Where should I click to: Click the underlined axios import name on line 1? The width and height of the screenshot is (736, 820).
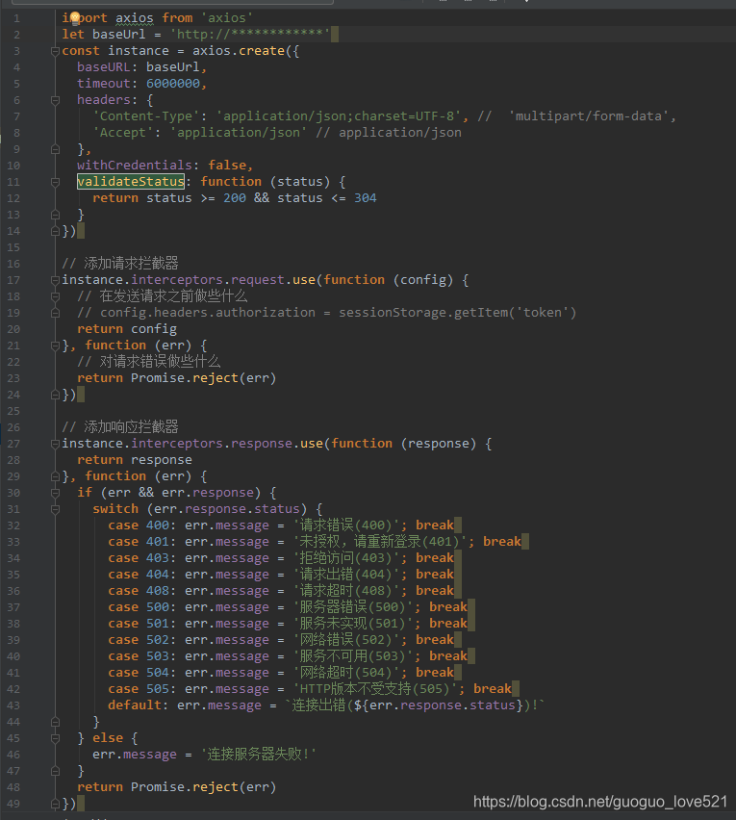pyautogui.click(x=135, y=18)
